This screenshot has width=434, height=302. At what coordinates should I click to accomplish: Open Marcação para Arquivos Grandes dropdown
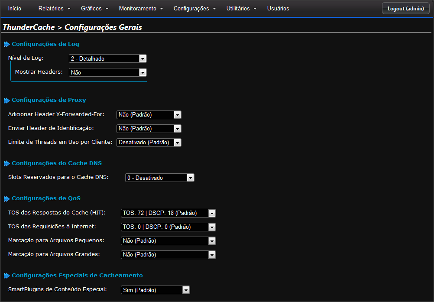168,254
